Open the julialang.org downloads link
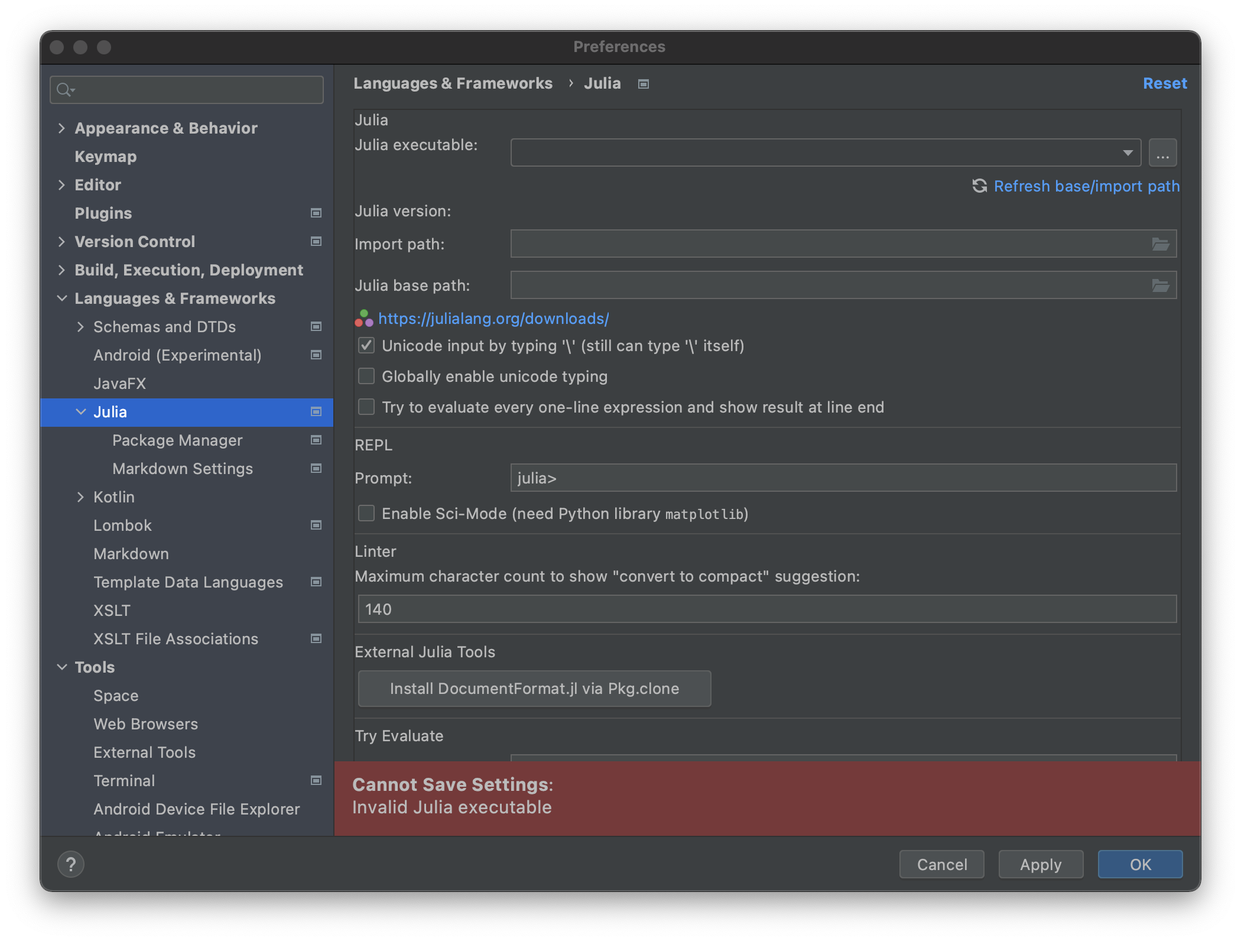The image size is (1241, 941). (x=493, y=319)
